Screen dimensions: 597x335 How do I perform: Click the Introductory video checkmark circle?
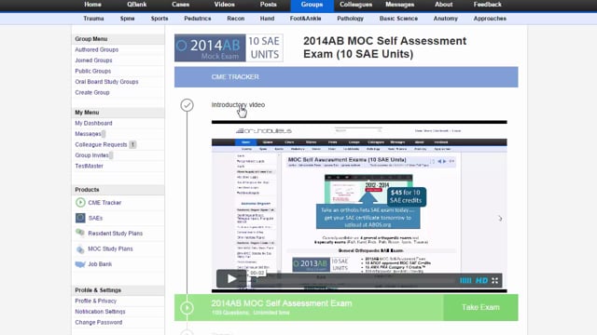pyautogui.click(x=187, y=105)
